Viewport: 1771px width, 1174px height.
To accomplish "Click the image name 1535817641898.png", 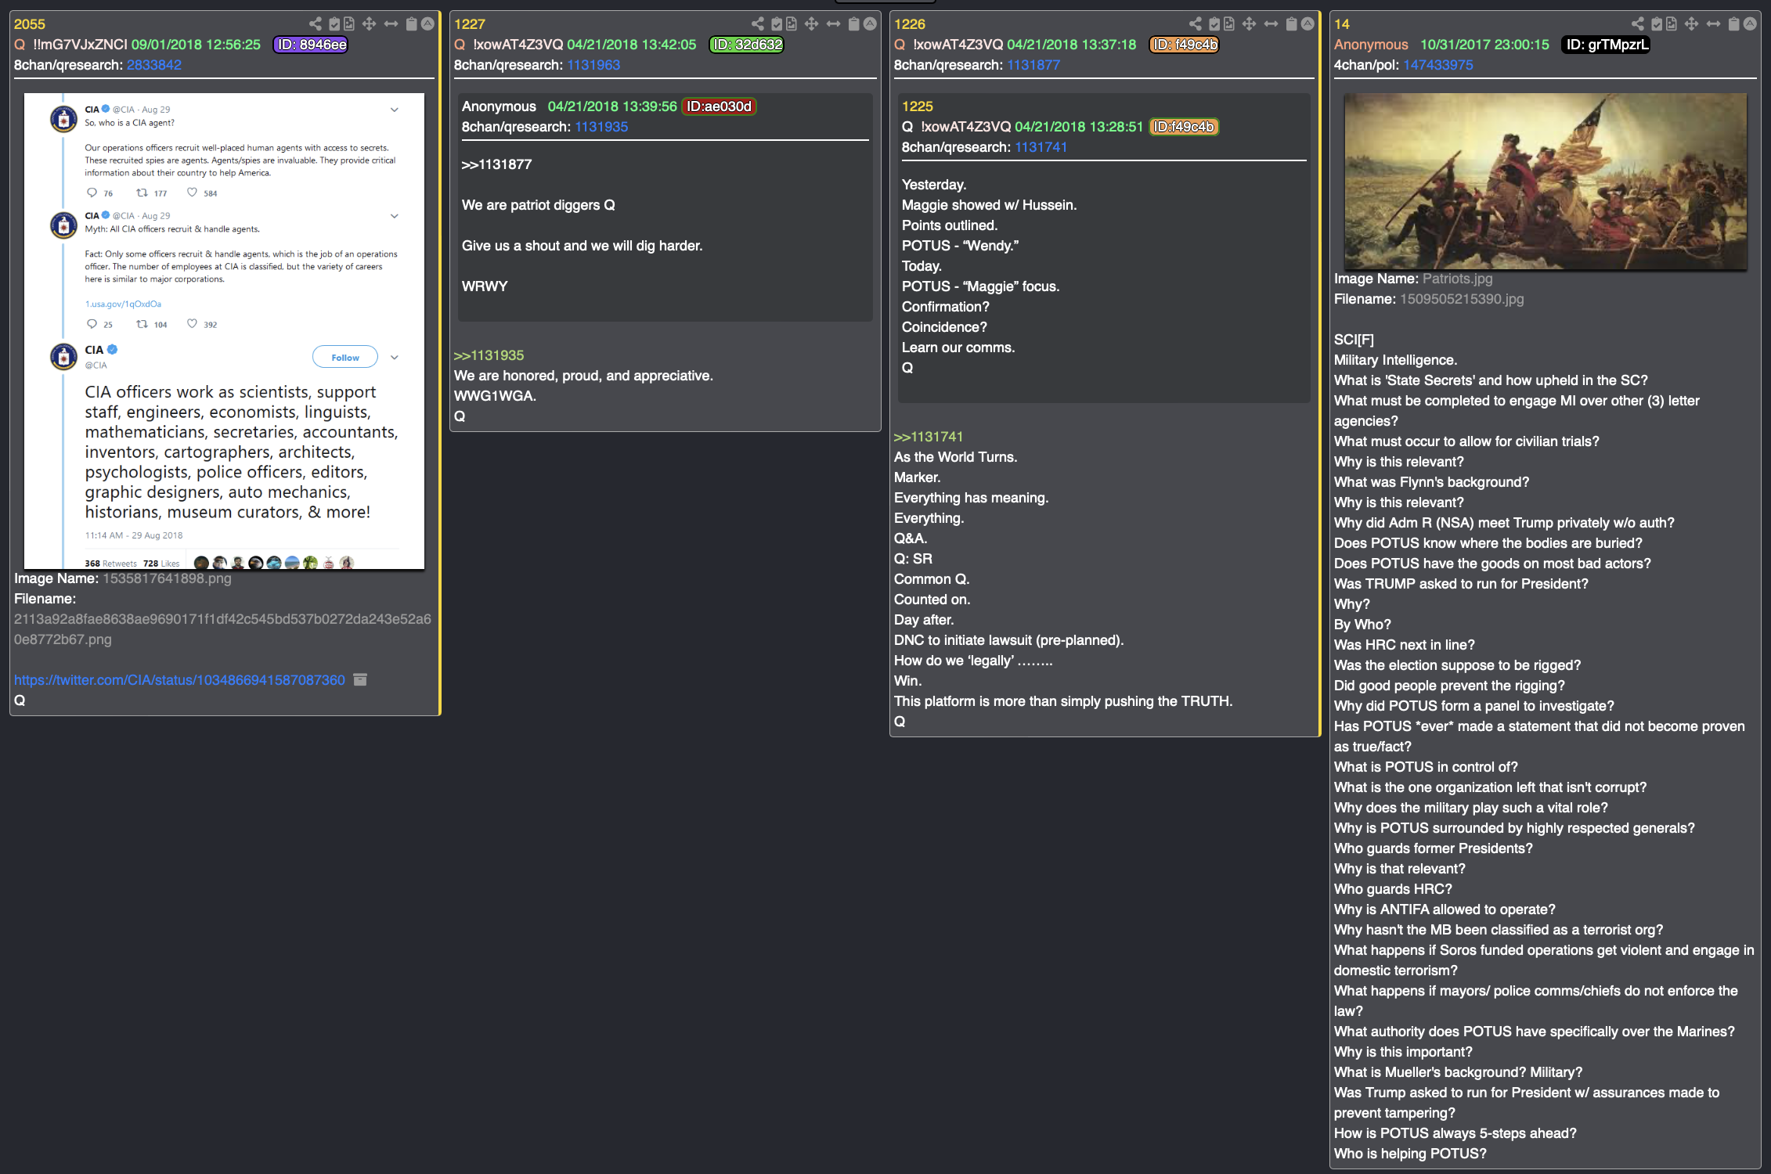I will [168, 578].
